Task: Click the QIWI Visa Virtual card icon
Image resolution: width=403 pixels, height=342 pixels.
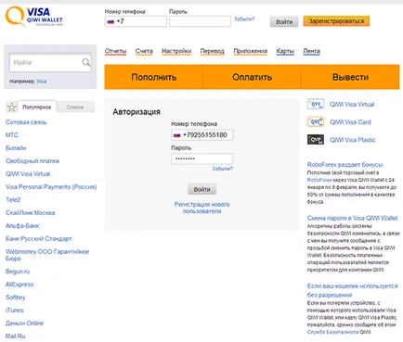Action: pyautogui.click(x=316, y=104)
